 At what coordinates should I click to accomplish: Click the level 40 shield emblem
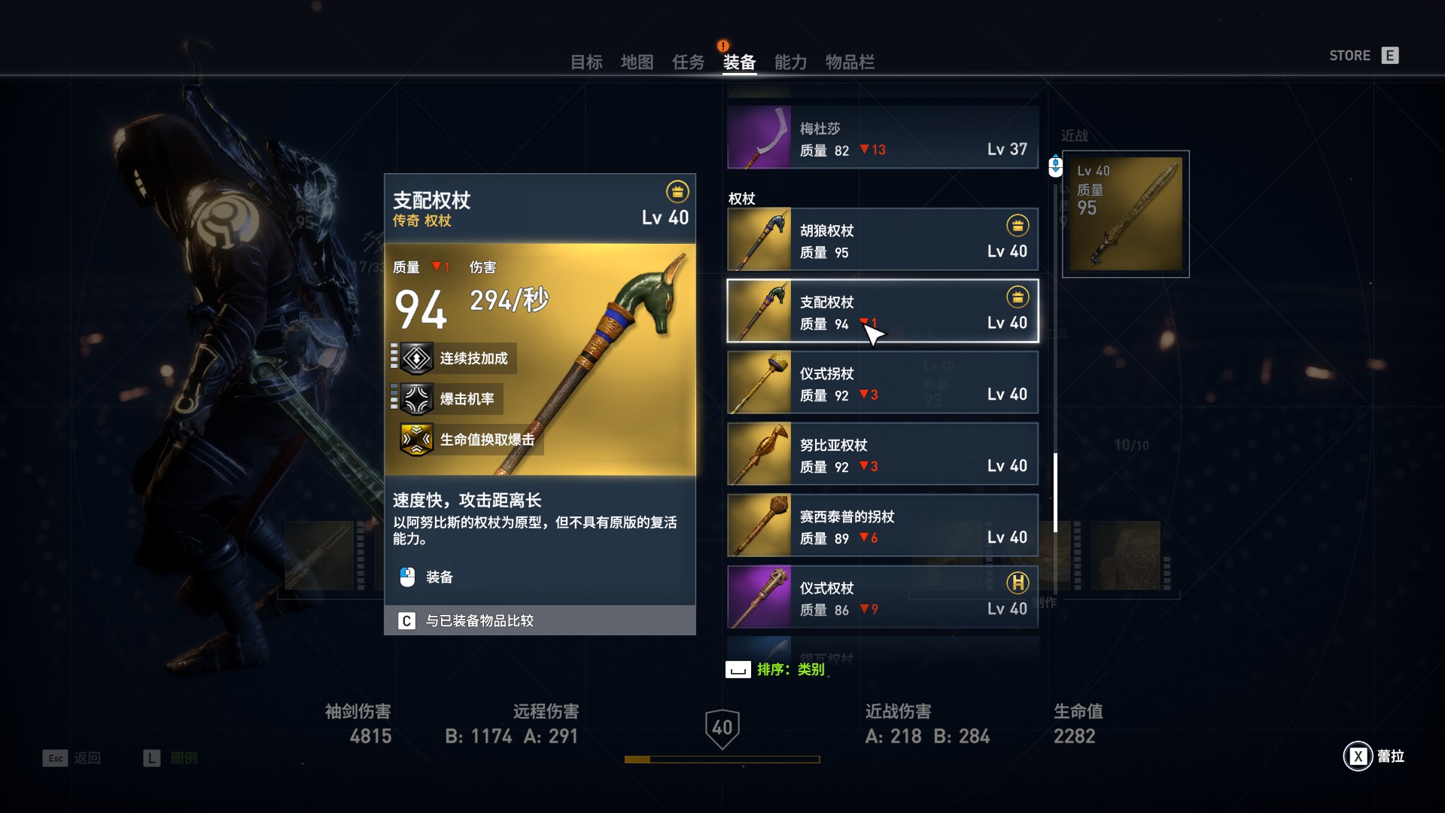tap(722, 729)
